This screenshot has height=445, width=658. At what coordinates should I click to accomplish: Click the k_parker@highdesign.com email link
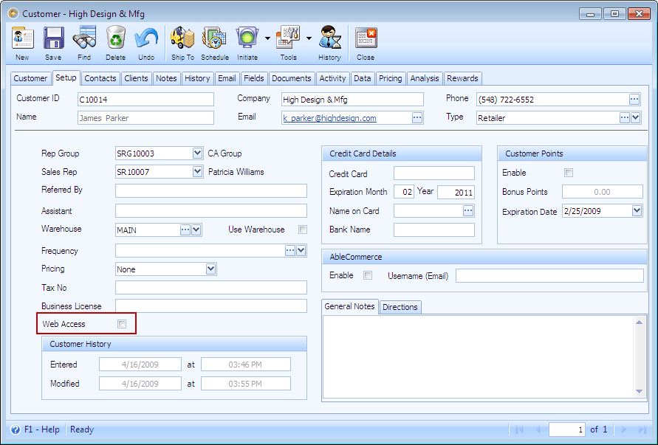(329, 118)
